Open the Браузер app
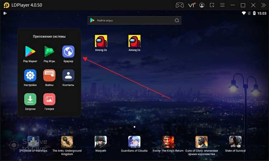The height and width of the screenshot is (161, 269). 68,51
